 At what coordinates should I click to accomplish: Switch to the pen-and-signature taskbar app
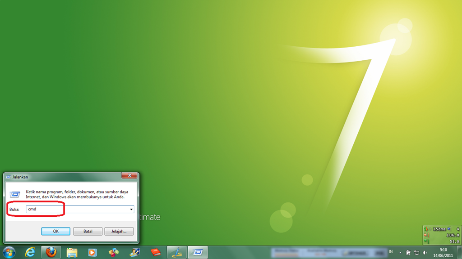(177, 252)
